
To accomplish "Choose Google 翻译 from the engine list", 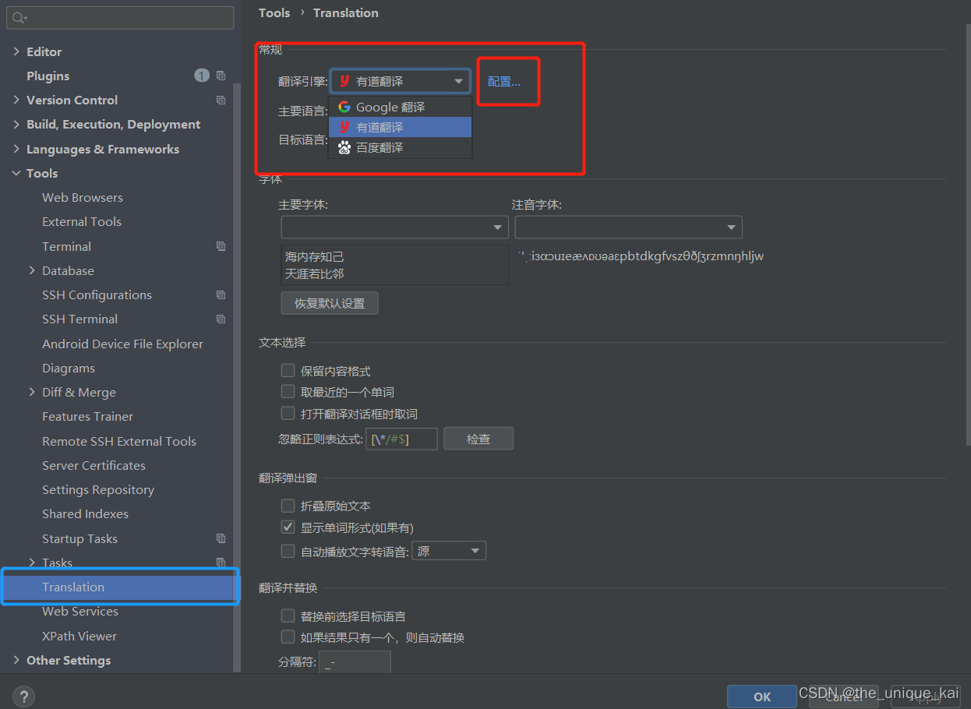I will point(401,107).
